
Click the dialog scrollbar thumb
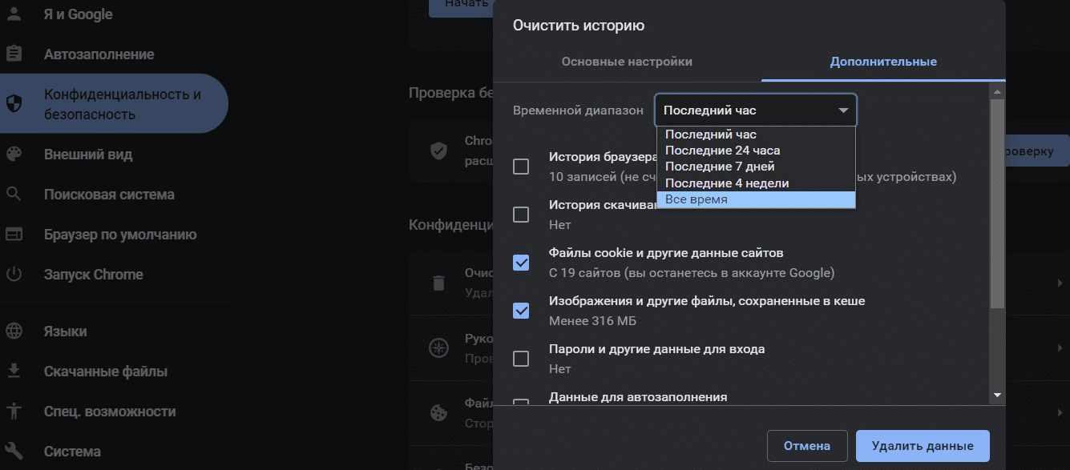pyautogui.click(x=998, y=203)
